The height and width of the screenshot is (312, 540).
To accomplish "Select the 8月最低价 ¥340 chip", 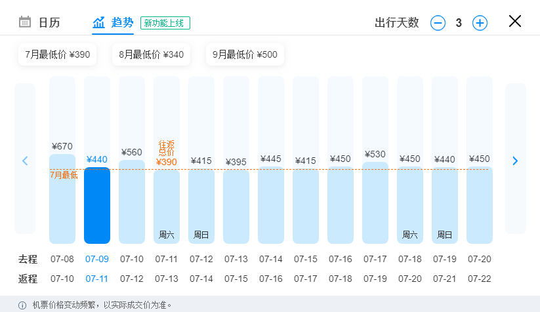I will click(x=151, y=54).
